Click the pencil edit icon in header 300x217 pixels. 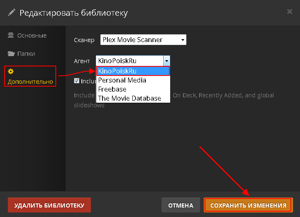click(12, 13)
